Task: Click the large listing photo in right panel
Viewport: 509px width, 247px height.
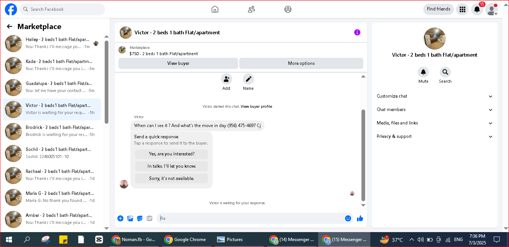Action: pyautogui.click(x=434, y=38)
